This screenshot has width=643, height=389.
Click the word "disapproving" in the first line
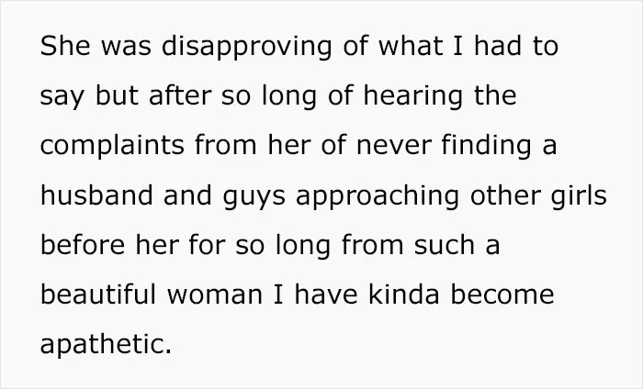(246, 46)
